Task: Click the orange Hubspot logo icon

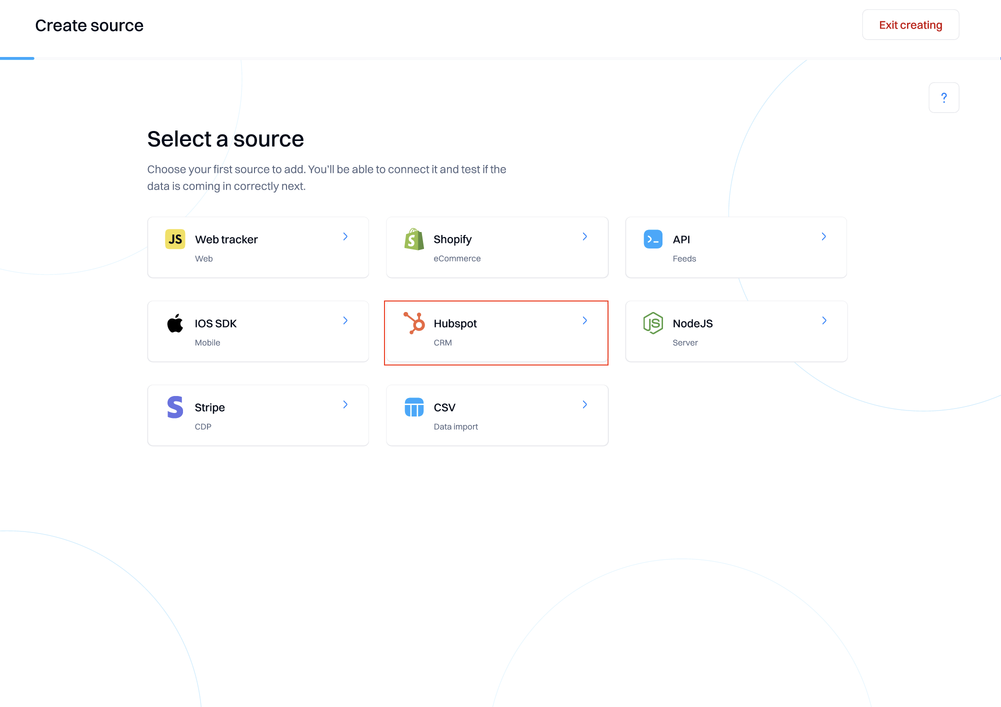Action: tap(414, 323)
